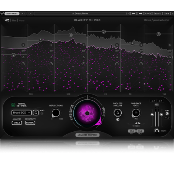Solo band 3 with its S button
The width and height of the screenshot is (174, 174).
click(x=84, y=45)
